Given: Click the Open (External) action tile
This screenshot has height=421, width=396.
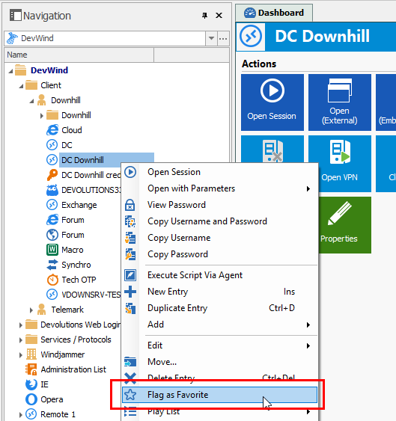Looking at the screenshot, I should [x=340, y=102].
